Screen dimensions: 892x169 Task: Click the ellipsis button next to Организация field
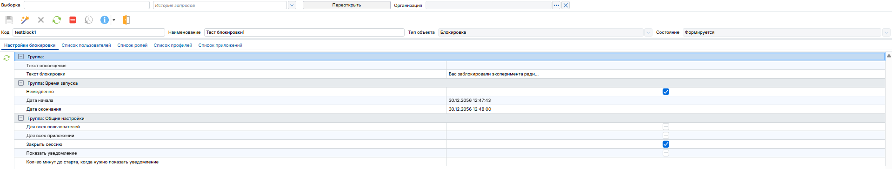point(556,5)
